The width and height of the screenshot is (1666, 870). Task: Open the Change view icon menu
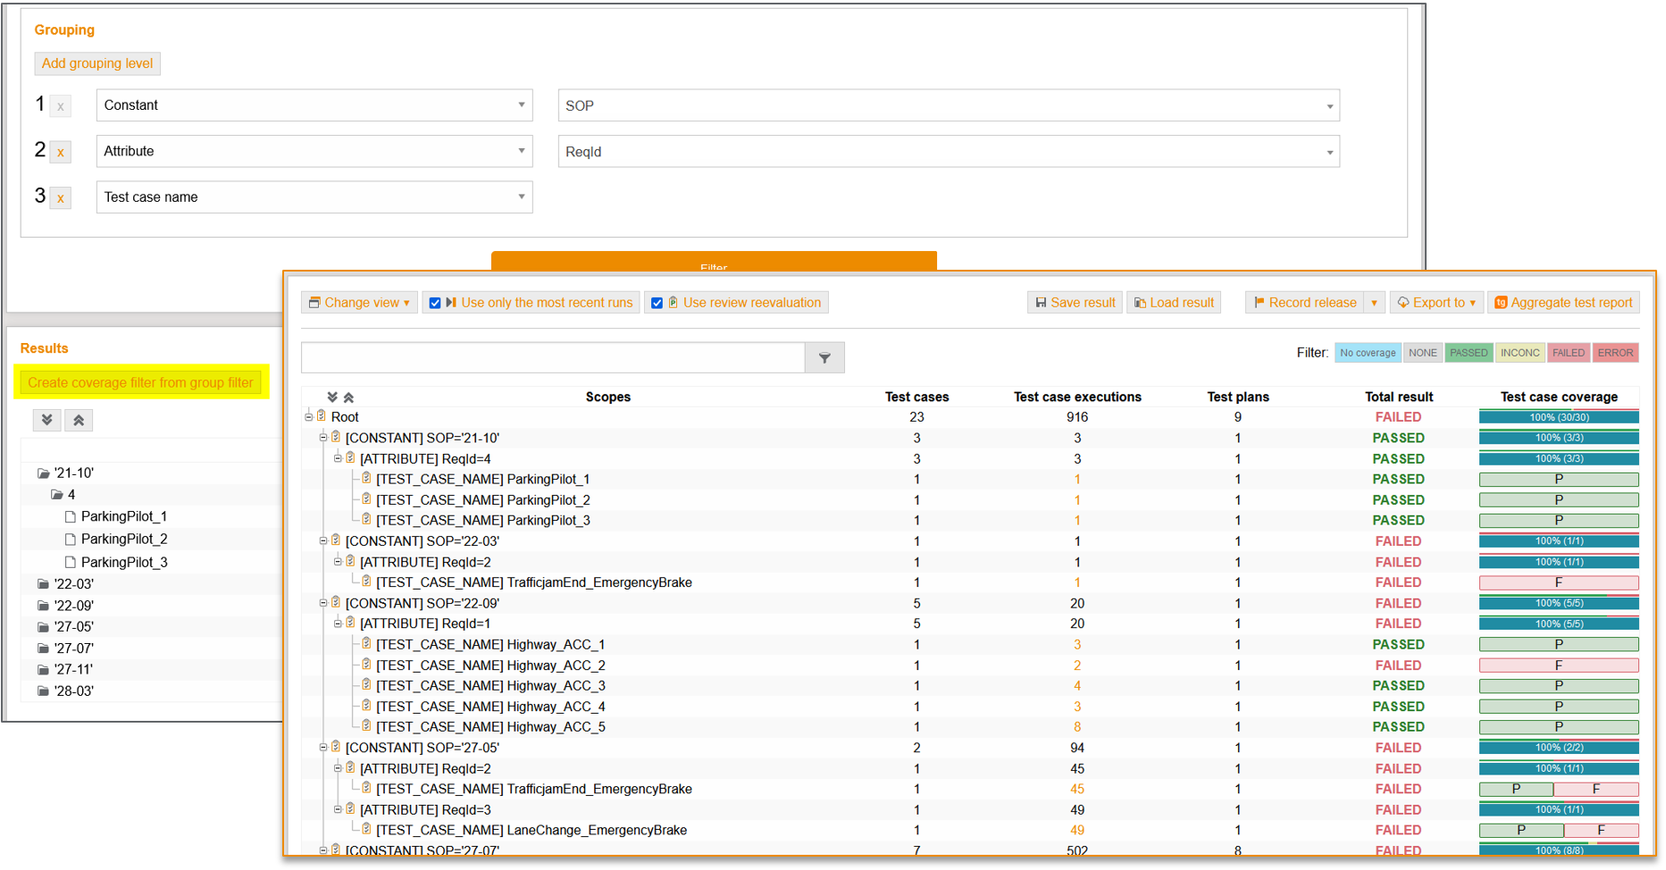tap(316, 302)
